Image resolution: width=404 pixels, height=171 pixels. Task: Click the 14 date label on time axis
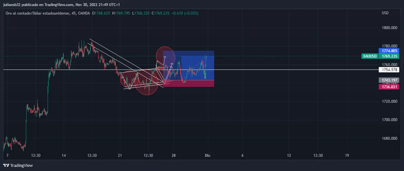pyautogui.click(x=64, y=155)
